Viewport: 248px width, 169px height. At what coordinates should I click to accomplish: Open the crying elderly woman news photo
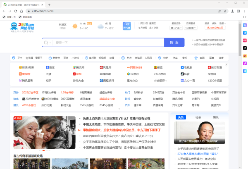point(45,133)
